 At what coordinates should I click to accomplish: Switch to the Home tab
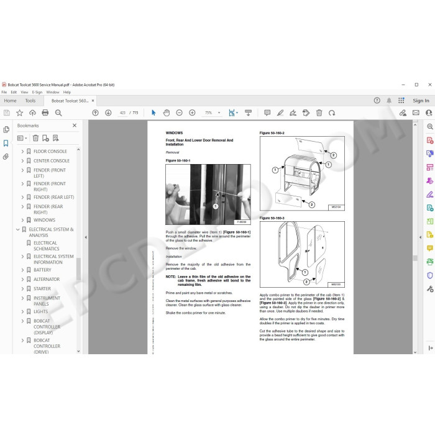click(x=11, y=101)
